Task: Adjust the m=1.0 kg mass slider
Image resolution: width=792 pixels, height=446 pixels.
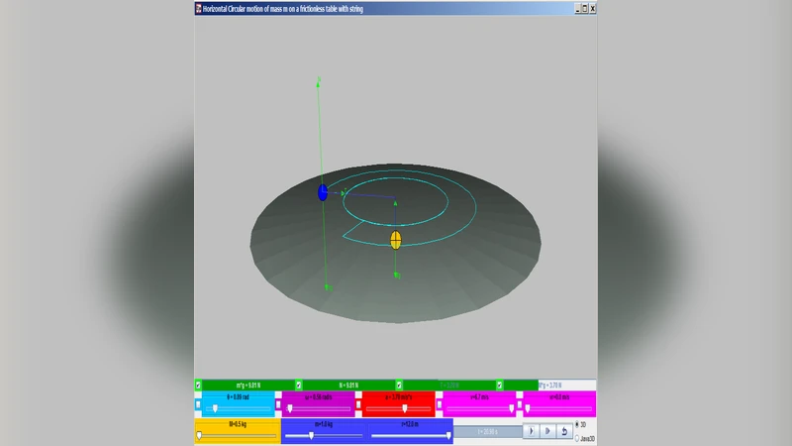Action: pos(324,435)
